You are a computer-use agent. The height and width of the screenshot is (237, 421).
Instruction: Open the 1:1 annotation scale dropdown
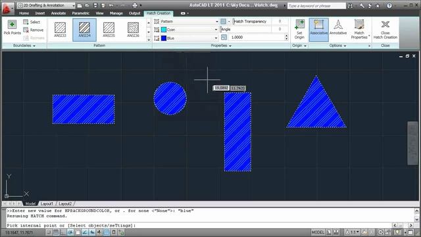353,232
